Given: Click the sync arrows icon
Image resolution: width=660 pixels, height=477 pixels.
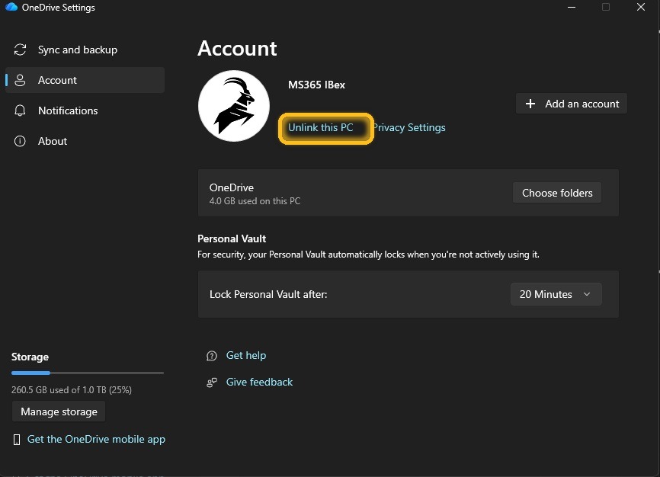Looking at the screenshot, I should 20,50.
